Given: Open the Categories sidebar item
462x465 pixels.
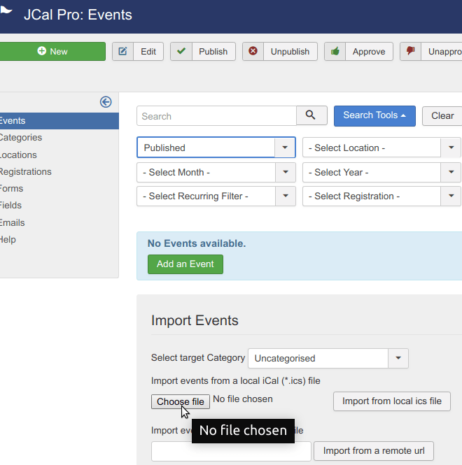Looking at the screenshot, I should (x=21, y=138).
